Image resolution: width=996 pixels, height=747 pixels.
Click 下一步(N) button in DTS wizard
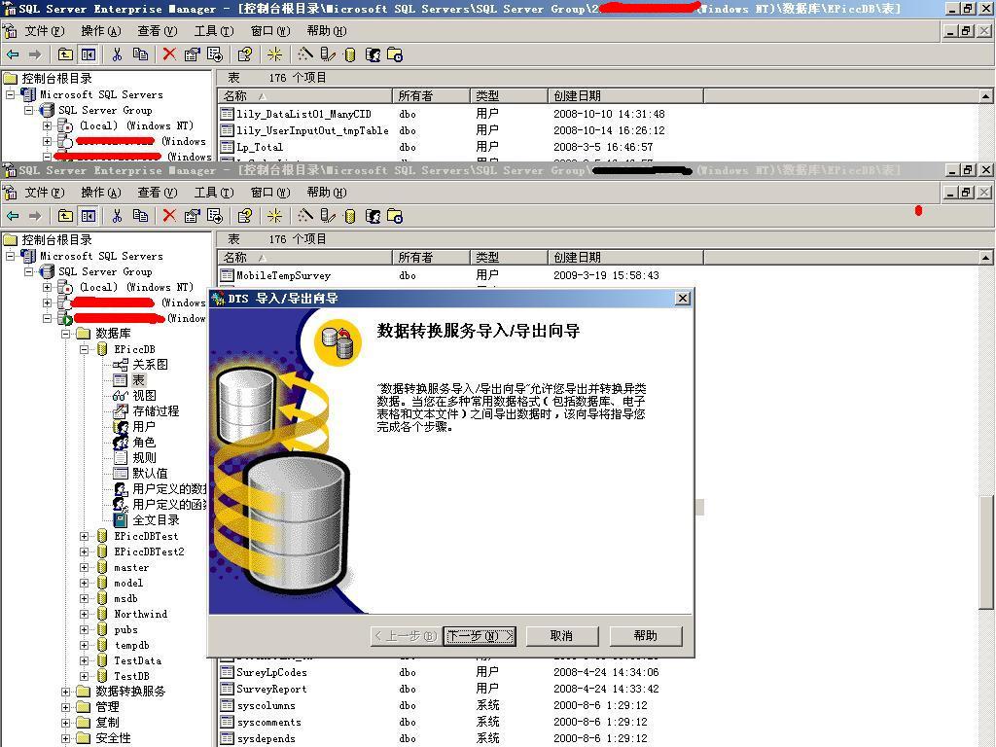(480, 636)
